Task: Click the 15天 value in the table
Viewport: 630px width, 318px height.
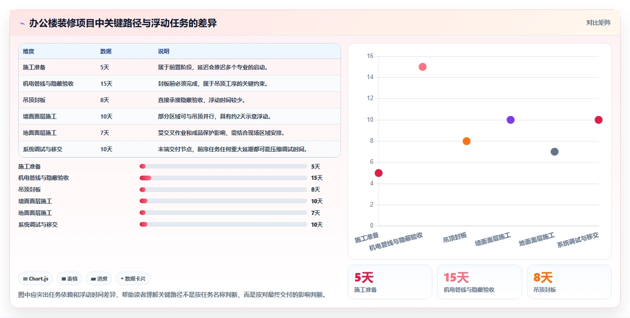Action: click(x=106, y=84)
